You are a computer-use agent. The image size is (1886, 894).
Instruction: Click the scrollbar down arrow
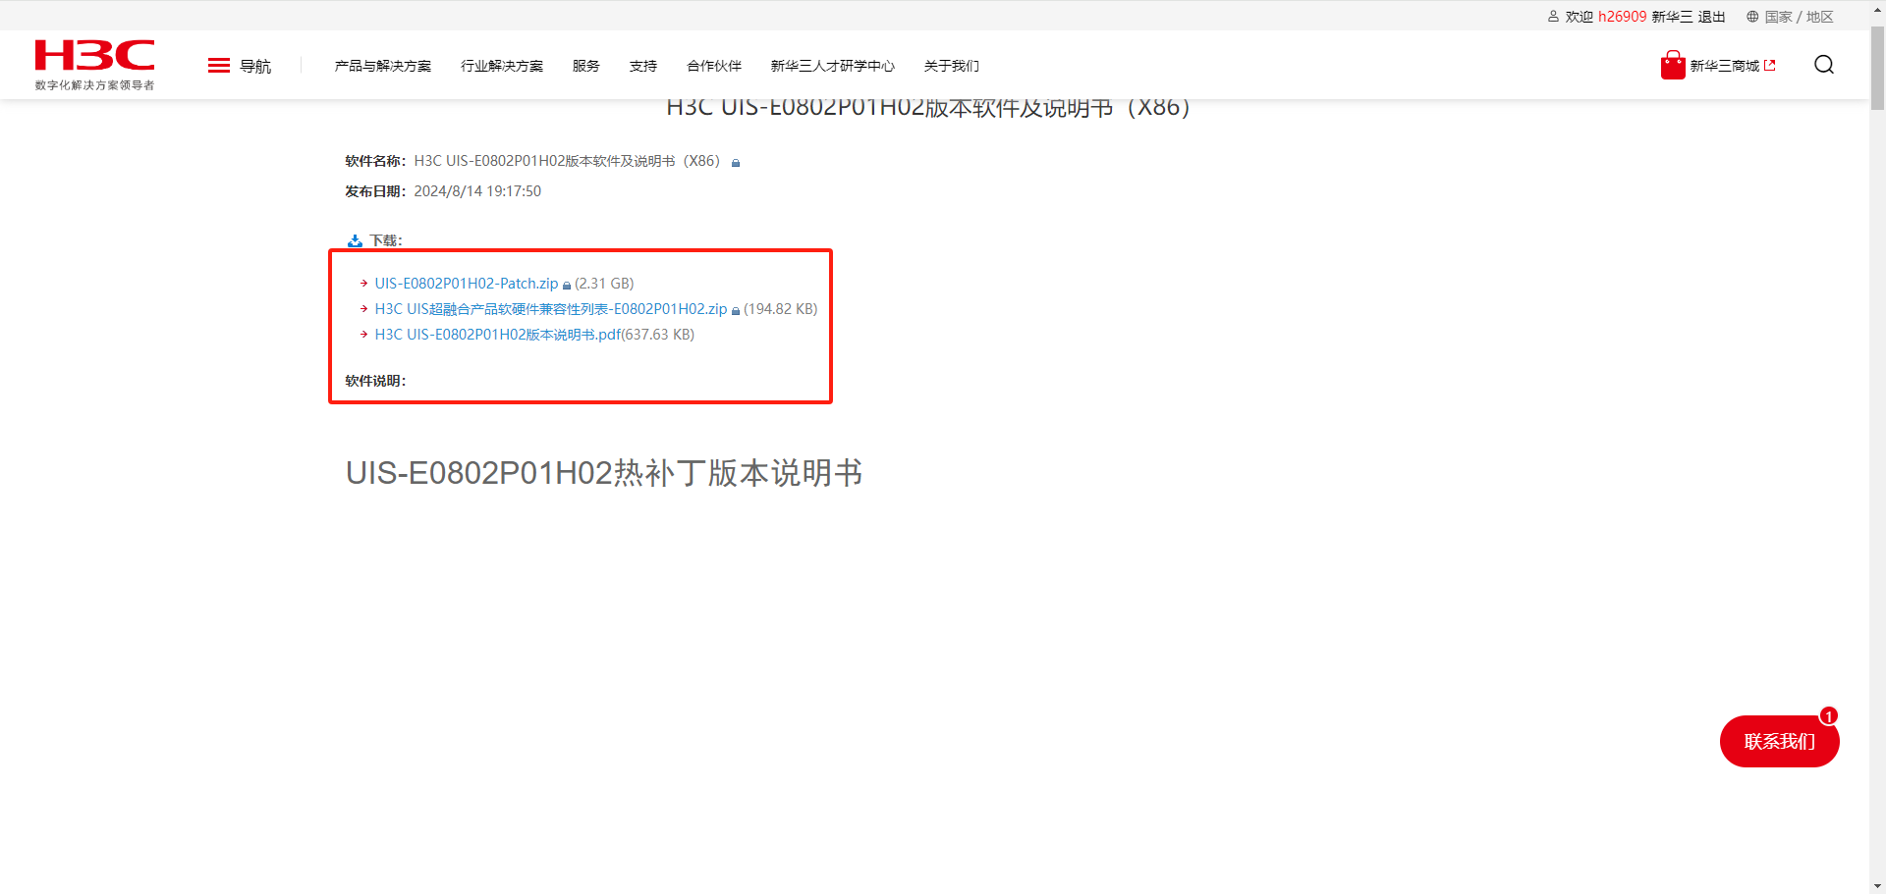coord(1877,886)
